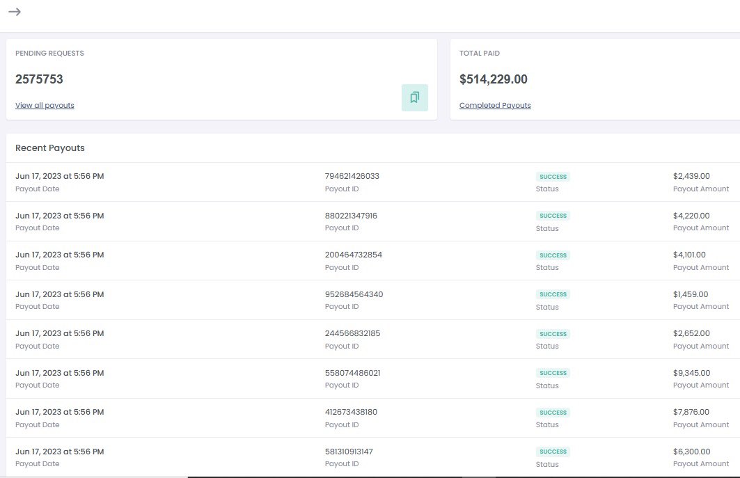740x478 pixels.
Task: Click the $6,300.00 payout amount
Action: (691, 452)
